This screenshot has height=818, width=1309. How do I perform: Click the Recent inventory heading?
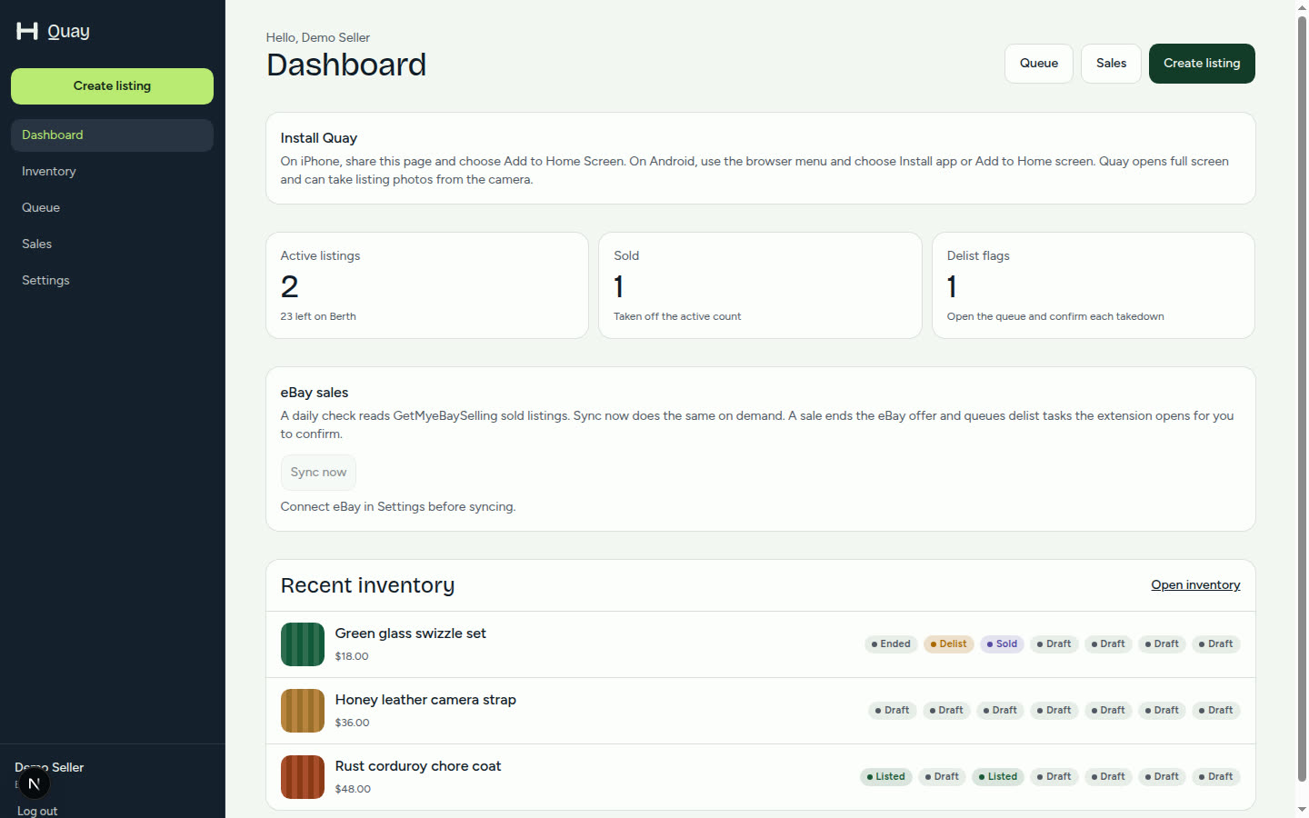pyautogui.click(x=367, y=585)
